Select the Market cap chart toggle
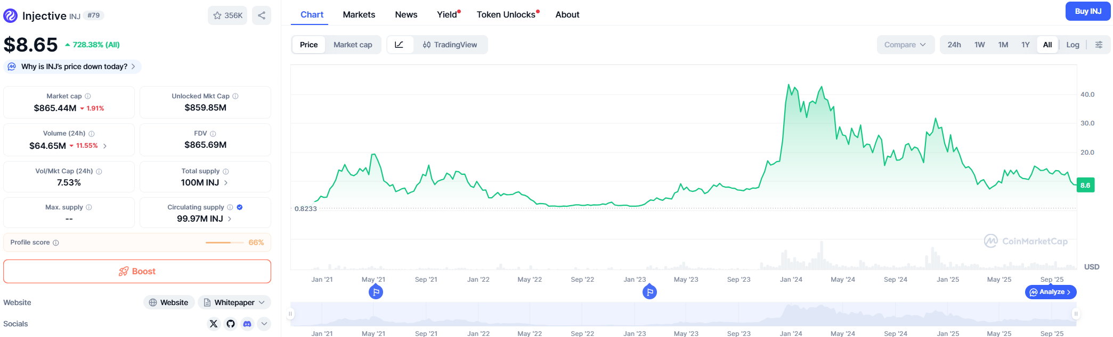This screenshot has width=1113, height=337. tap(353, 45)
